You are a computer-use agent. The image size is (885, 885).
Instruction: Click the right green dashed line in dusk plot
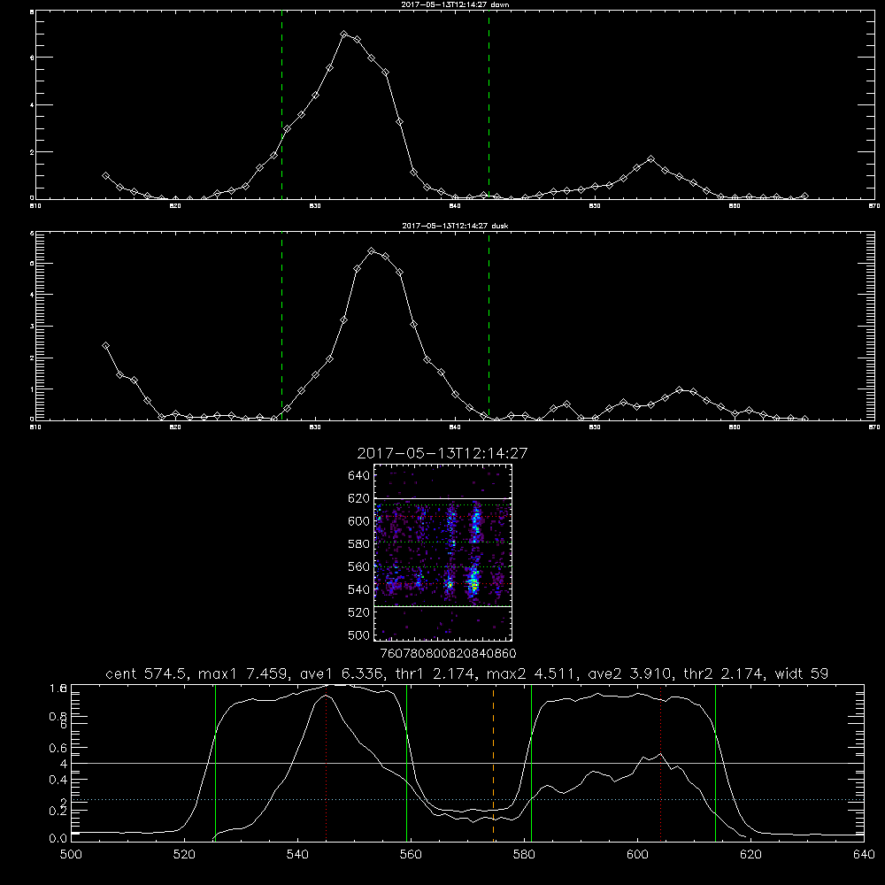tap(489, 326)
